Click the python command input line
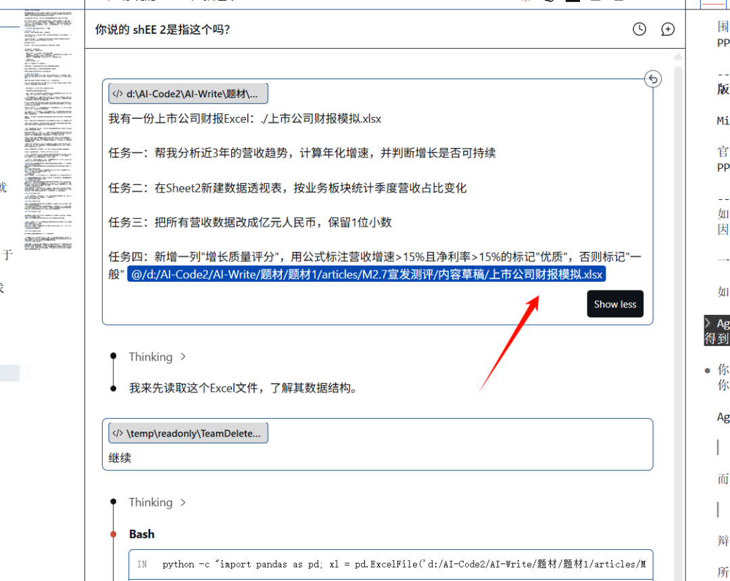Screen dimensions: 730x581 [391, 564]
